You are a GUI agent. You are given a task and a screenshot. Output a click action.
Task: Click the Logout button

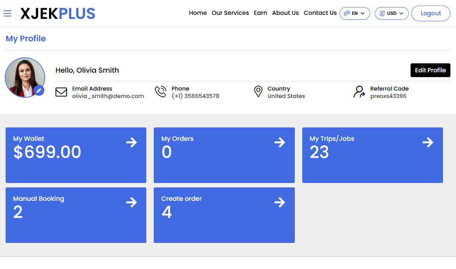(431, 13)
